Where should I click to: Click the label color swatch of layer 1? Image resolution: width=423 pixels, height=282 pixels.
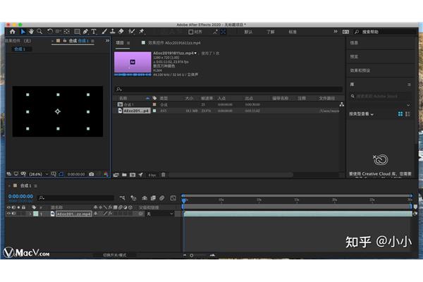pos(36,214)
